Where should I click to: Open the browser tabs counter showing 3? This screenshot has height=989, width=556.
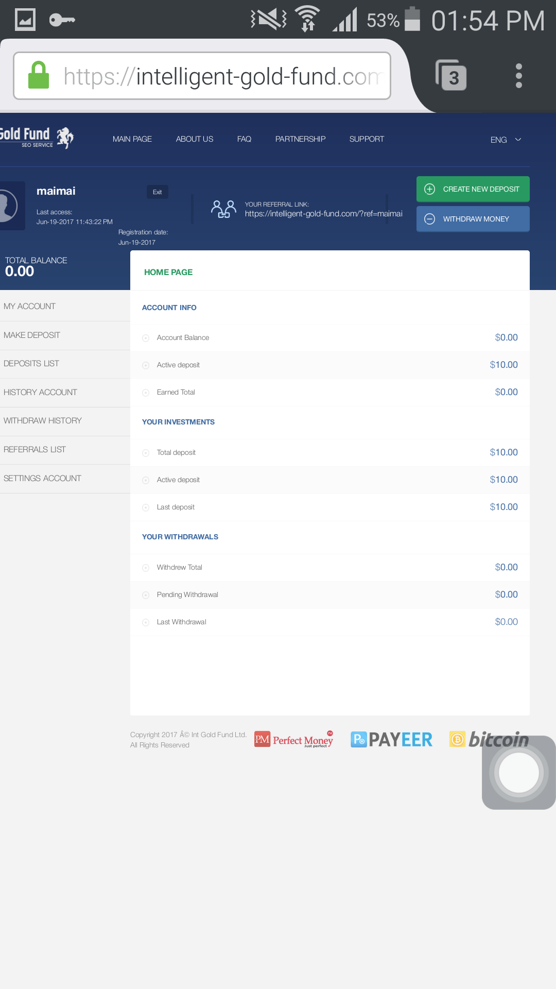(x=451, y=75)
